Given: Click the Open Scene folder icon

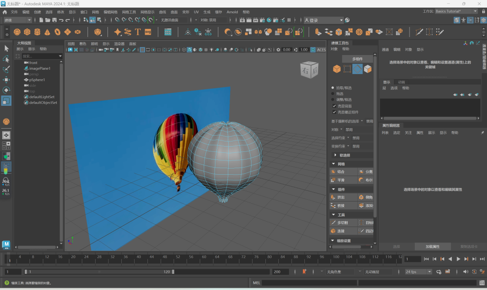Looking at the screenshot, I should coord(48,20).
